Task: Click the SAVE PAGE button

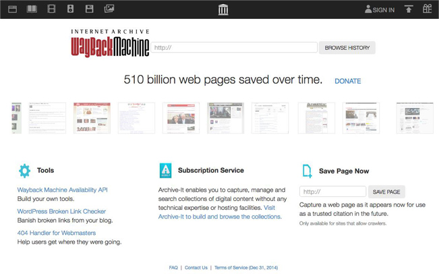Action: [386, 192]
